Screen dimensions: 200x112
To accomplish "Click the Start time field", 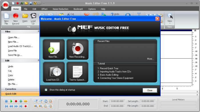I will [117, 101].
